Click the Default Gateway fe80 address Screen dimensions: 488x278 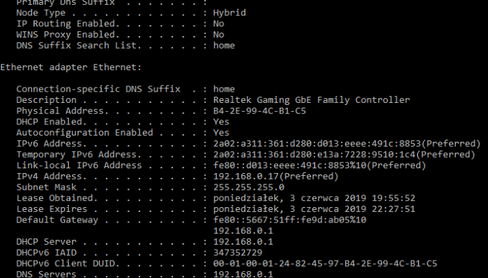coord(289,220)
